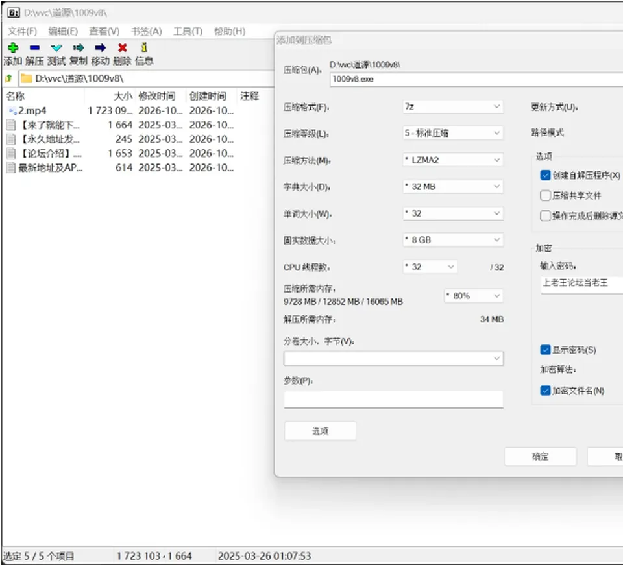Select the 【永久地址发... text file icon
The width and height of the screenshot is (623, 565).
click(11, 139)
